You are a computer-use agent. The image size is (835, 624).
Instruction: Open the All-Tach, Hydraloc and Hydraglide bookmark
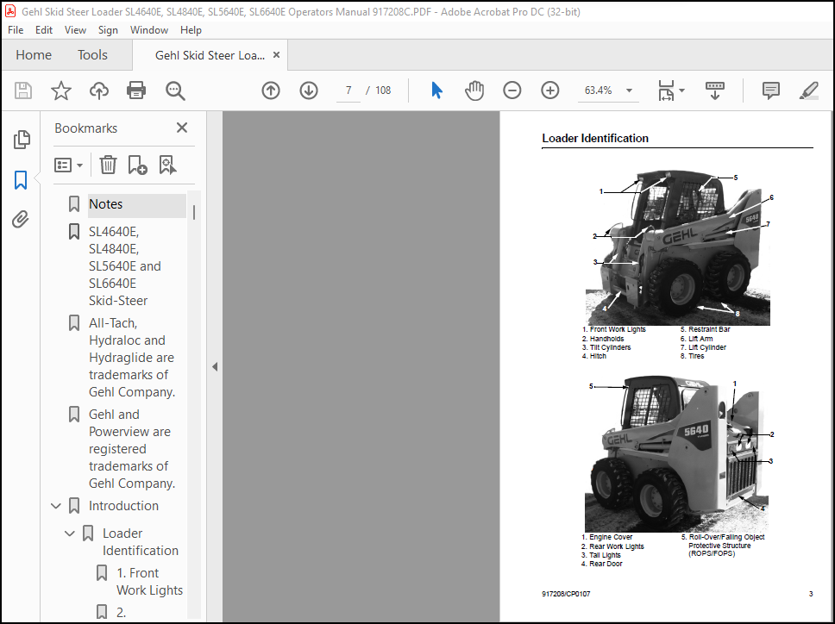(x=131, y=358)
